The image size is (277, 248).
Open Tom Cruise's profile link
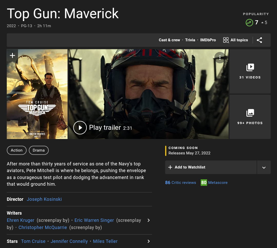click(x=33, y=241)
